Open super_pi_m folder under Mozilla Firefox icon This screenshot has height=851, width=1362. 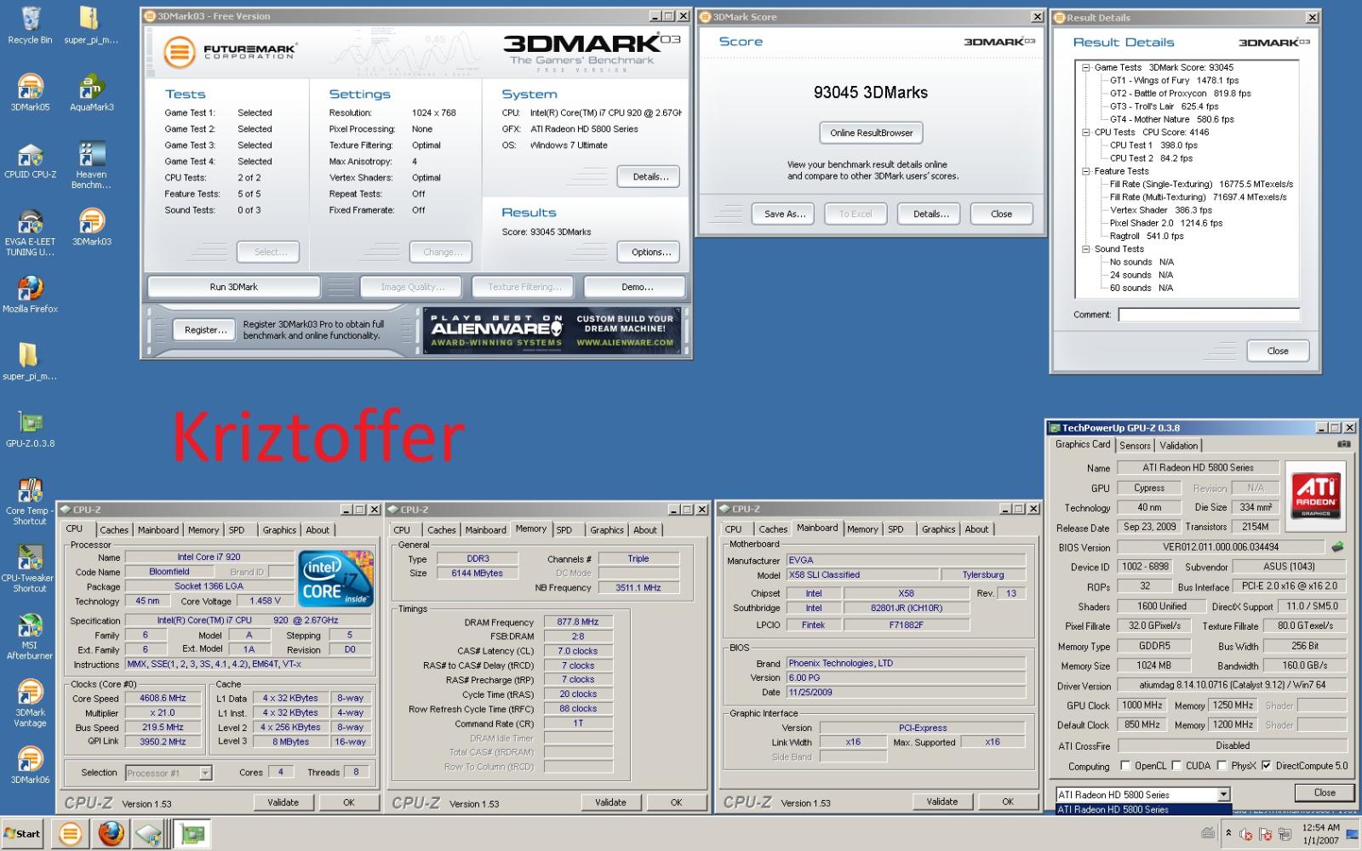[30, 361]
